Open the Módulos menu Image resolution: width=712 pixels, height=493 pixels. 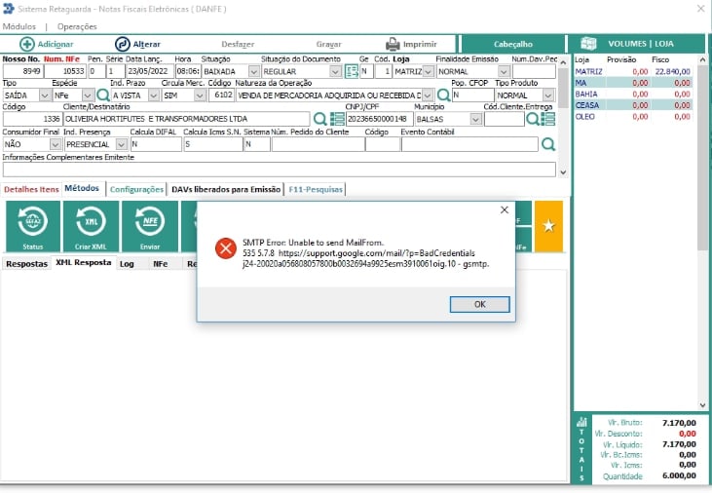pos(19,26)
